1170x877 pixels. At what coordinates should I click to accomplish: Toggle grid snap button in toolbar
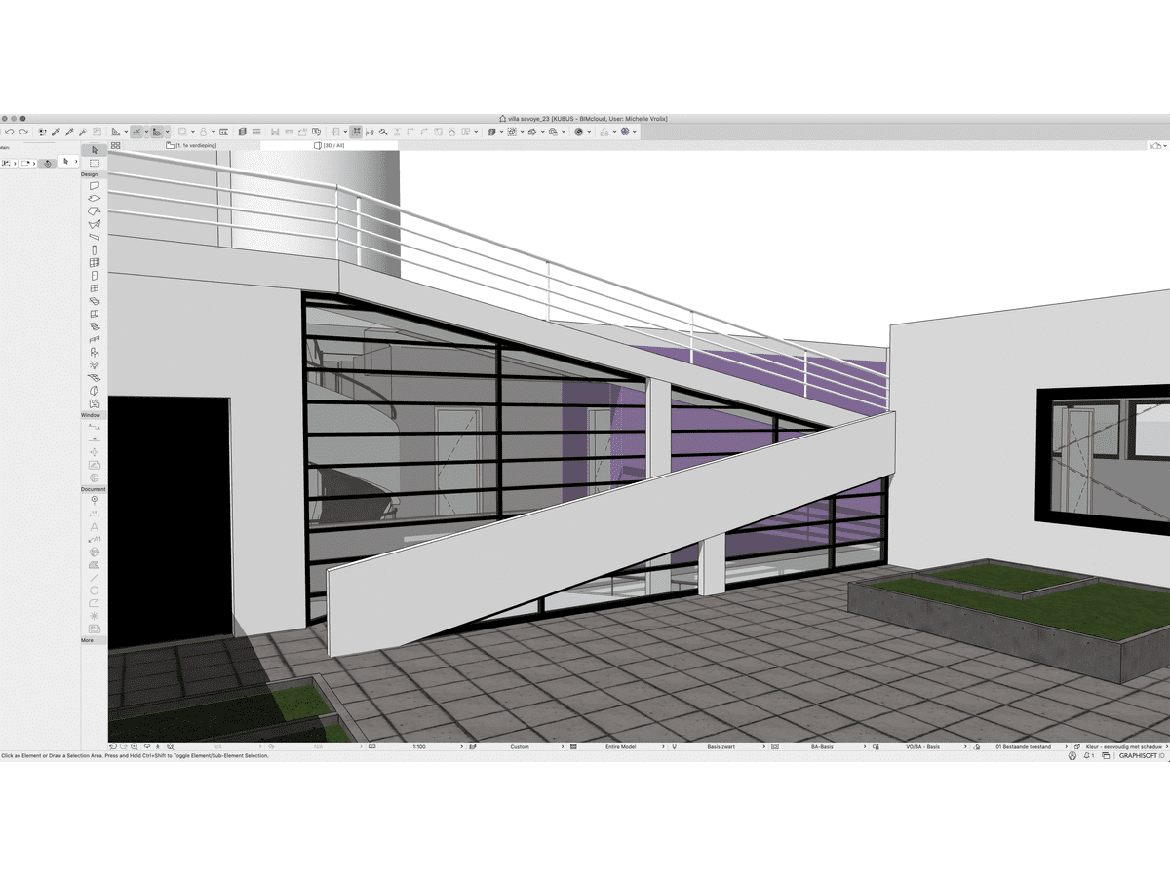156,132
